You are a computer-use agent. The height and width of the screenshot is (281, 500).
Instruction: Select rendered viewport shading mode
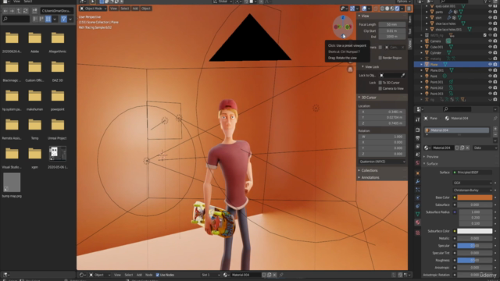[x=397, y=9]
